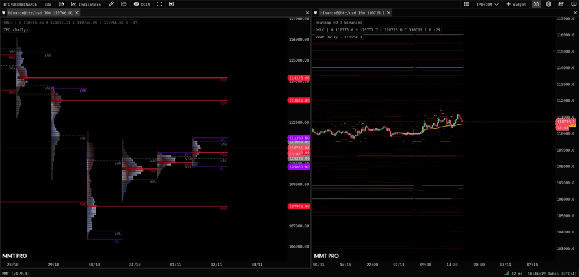Open settings with the gear icon

(x=548, y=4)
